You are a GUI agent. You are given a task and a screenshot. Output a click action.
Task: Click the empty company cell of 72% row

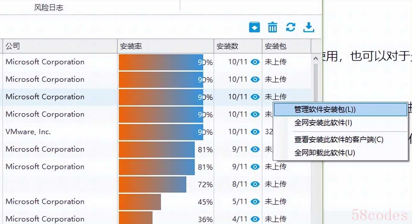pos(60,184)
